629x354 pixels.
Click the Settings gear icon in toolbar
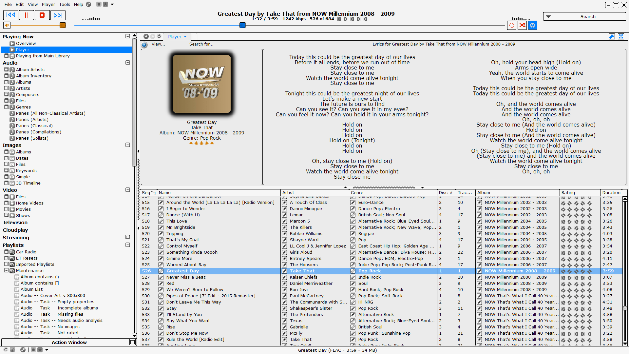532,25
